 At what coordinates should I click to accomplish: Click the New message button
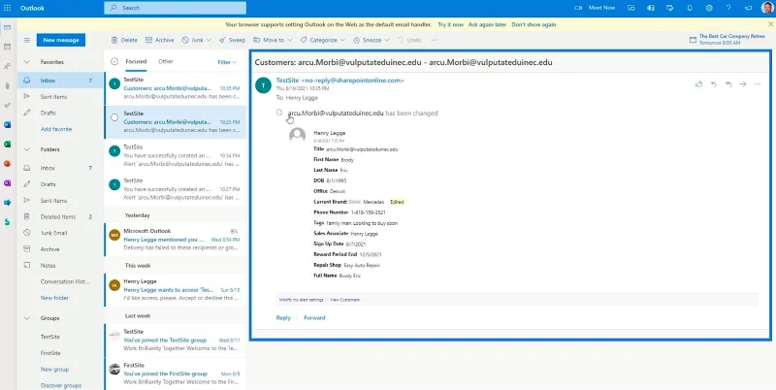point(61,40)
